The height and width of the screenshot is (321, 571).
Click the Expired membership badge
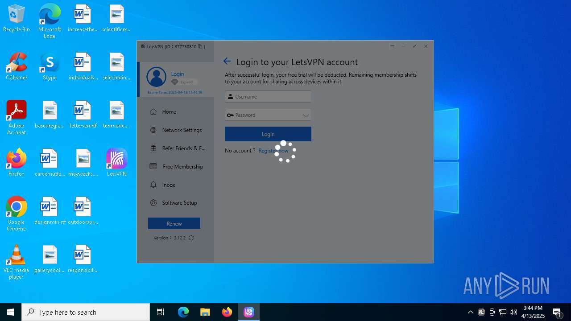click(184, 82)
